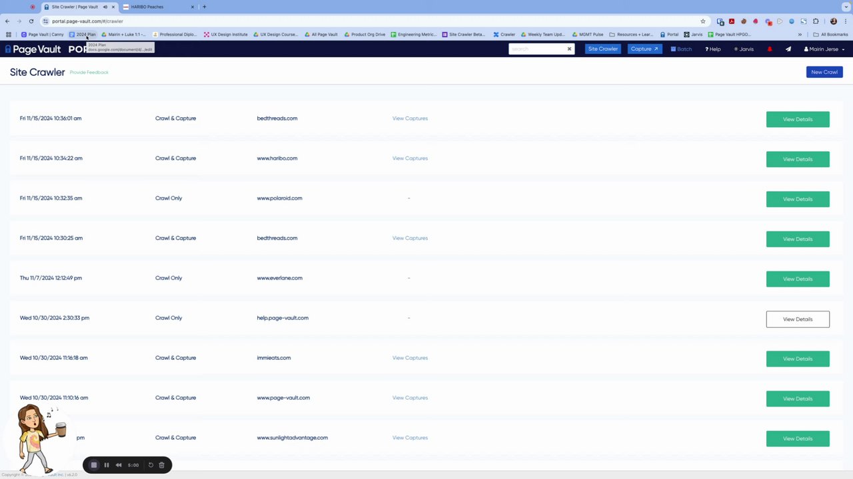853x479 pixels.
Task: View Details for the 10:30:25 am bedthreads.com crawl
Action: point(798,239)
